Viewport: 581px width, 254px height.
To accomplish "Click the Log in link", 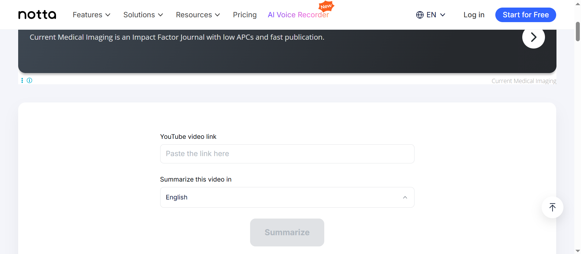I will [x=474, y=15].
